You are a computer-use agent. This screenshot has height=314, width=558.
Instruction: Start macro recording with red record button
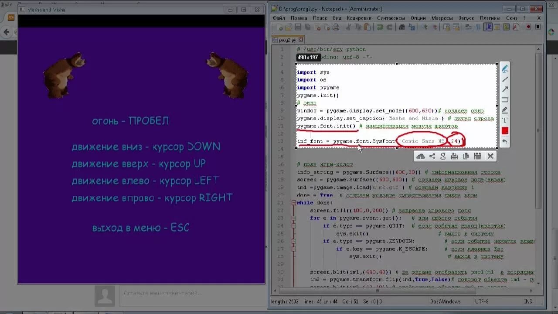click(x=528, y=27)
